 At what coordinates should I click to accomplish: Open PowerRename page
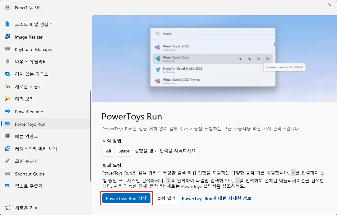46,112
